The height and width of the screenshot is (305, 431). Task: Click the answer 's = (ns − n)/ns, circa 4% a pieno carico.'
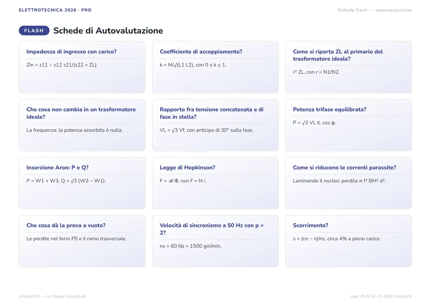pyautogui.click(x=337, y=239)
